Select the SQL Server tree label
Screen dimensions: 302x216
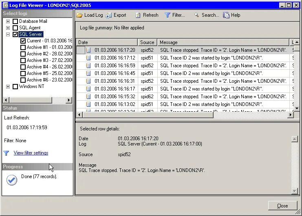[x=31, y=34]
